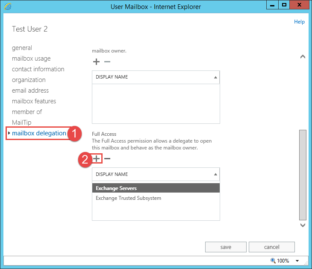
Task: Sort upper DISPLAY NAME column
Action: pos(156,77)
